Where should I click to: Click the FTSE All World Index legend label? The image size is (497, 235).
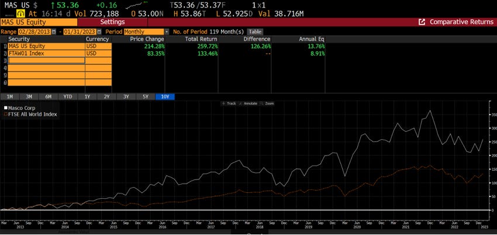(x=33, y=115)
